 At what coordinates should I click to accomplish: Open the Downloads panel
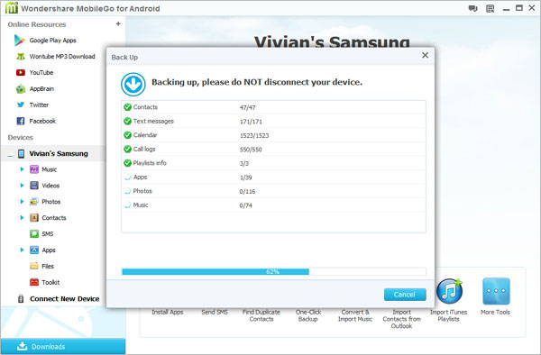[63, 346]
